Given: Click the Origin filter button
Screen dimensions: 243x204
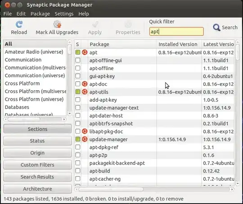Looking at the screenshot, I should tap(37, 153).
